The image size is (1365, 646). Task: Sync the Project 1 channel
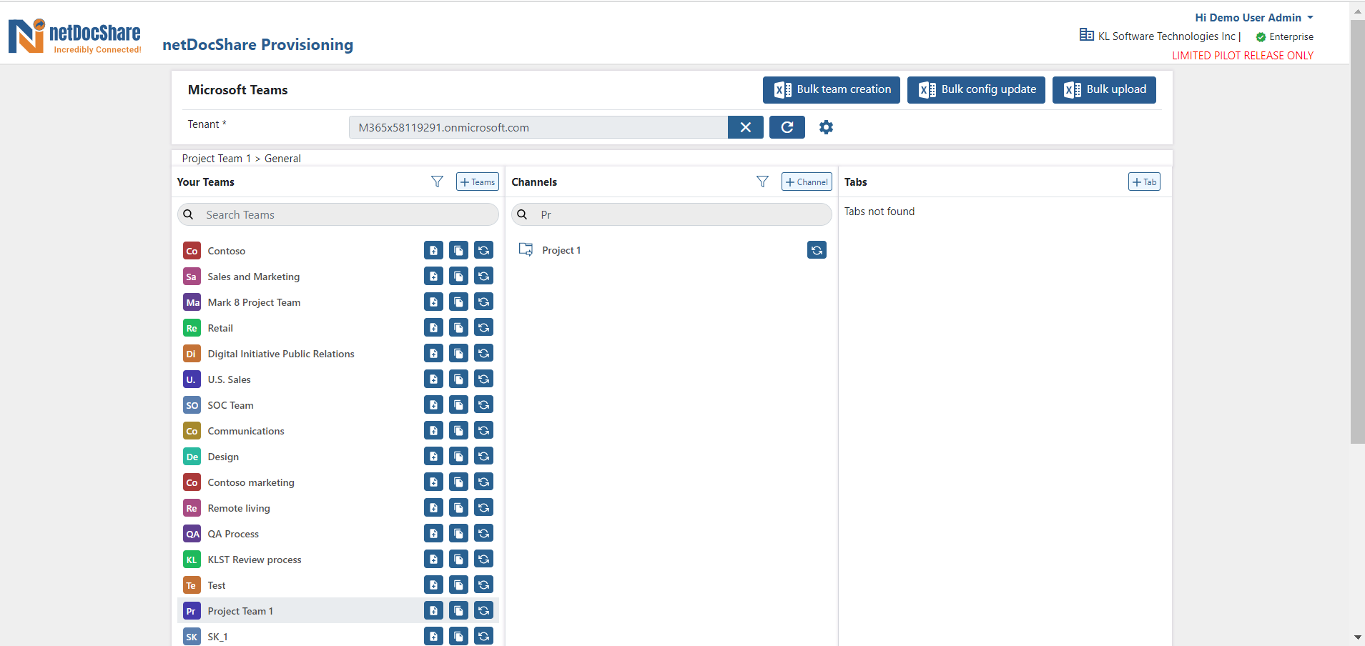[817, 249]
